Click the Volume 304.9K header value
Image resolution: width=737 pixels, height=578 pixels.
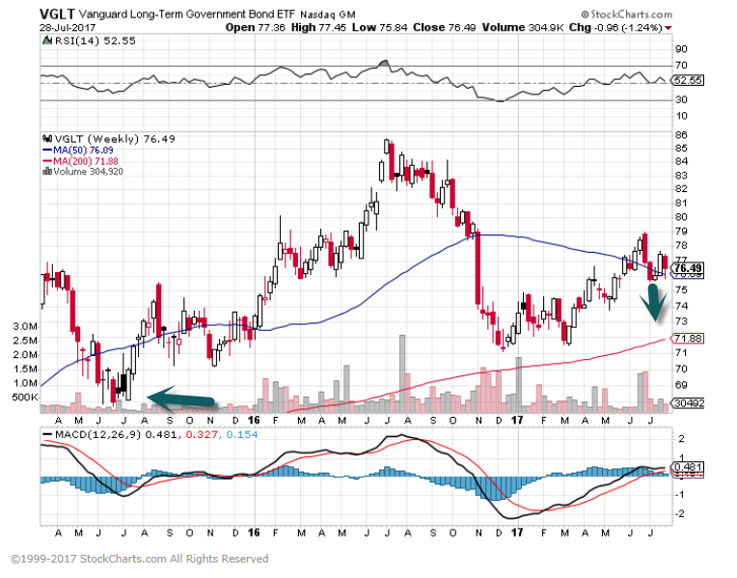[x=523, y=28]
